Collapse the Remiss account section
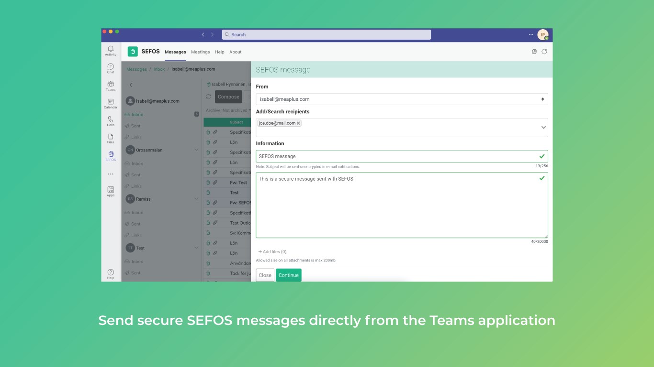The width and height of the screenshot is (654, 367). click(196, 199)
